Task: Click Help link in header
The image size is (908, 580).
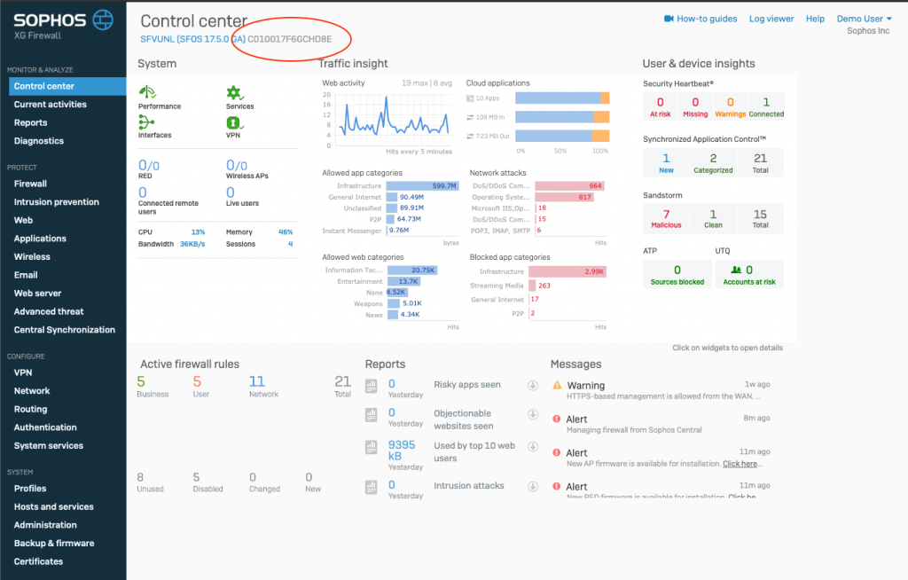Action: (x=815, y=19)
